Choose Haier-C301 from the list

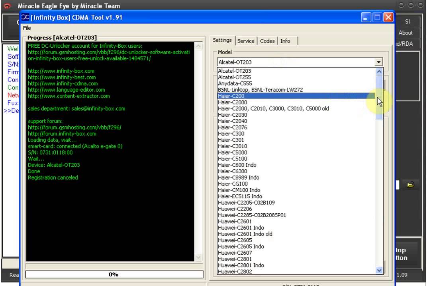click(296, 140)
